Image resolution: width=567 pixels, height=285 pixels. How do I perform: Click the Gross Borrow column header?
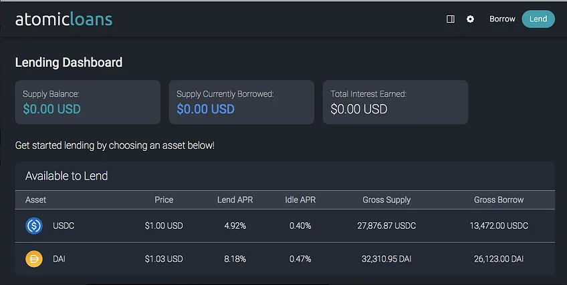[x=499, y=200]
